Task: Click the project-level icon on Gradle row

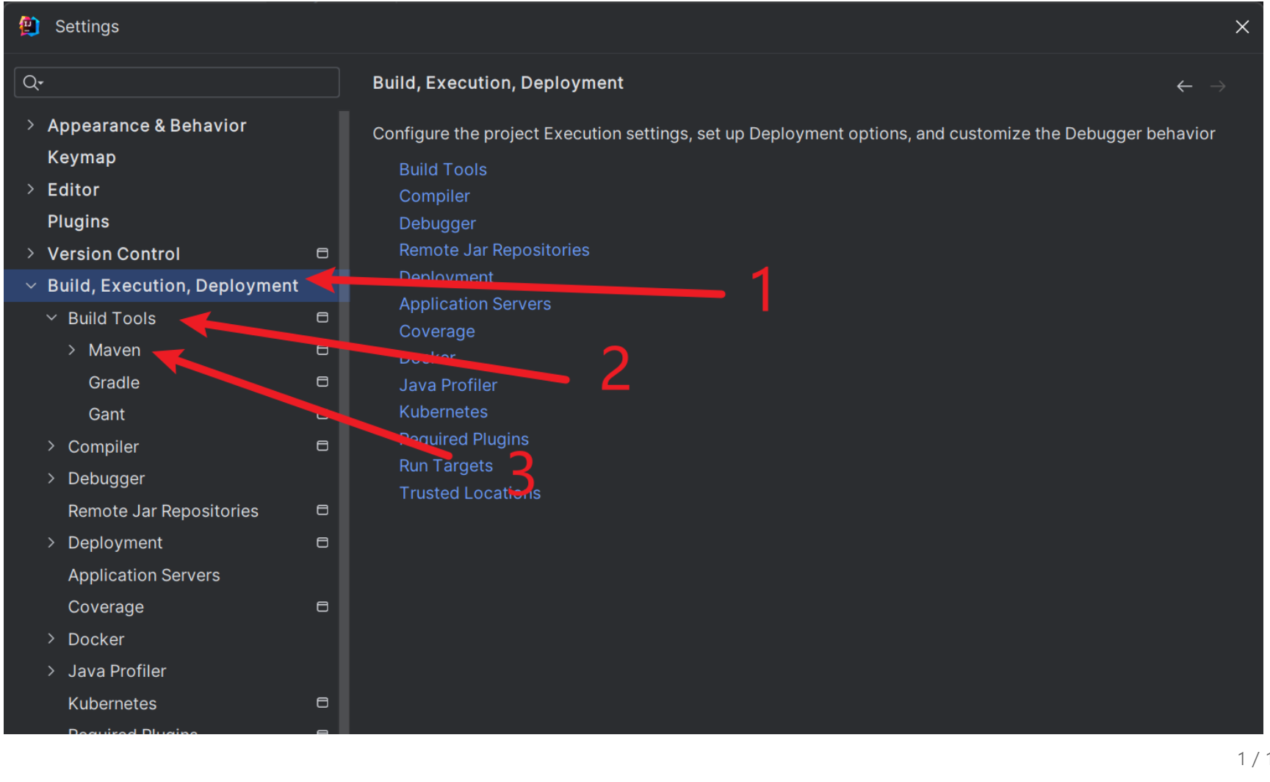Action: click(322, 381)
